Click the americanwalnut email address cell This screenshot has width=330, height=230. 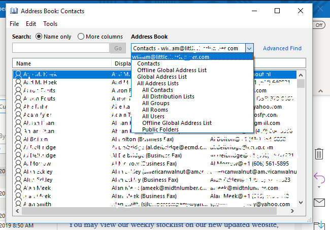pyautogui.click(x=253, y=172)
